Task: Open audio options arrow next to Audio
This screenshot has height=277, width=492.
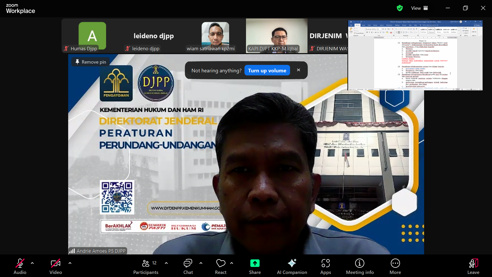Action: tap(32, 263)
